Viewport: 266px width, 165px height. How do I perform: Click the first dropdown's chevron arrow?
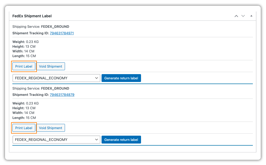click(x=96, y=78)
